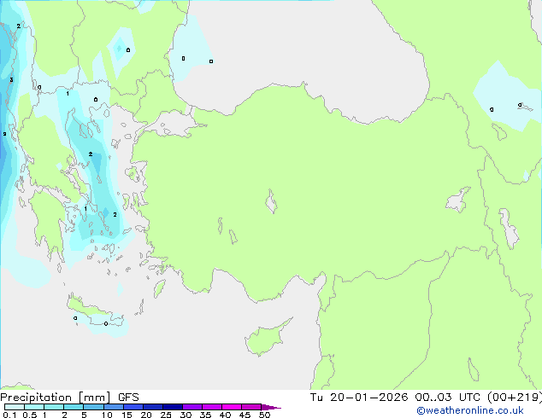Click the over-50 mm arrow-shaped legend tip

271,407
